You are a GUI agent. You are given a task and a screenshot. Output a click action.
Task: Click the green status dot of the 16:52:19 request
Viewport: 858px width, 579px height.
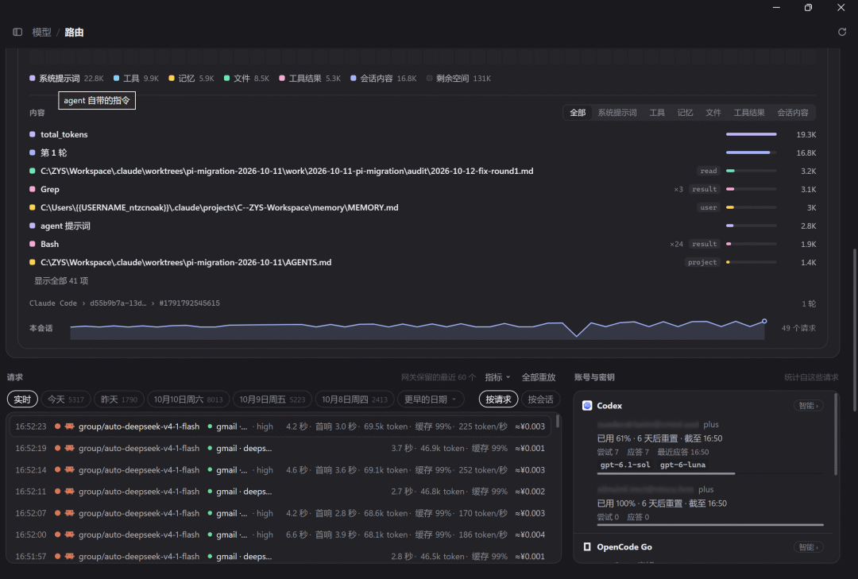[x=210, y=448]
